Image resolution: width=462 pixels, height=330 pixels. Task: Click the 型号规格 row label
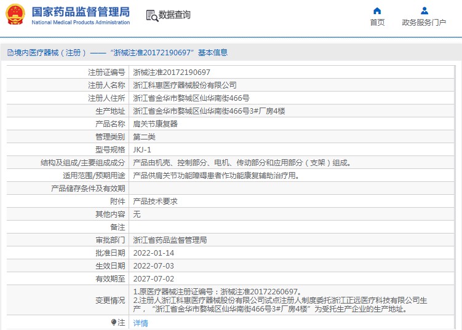coord(110,150)
